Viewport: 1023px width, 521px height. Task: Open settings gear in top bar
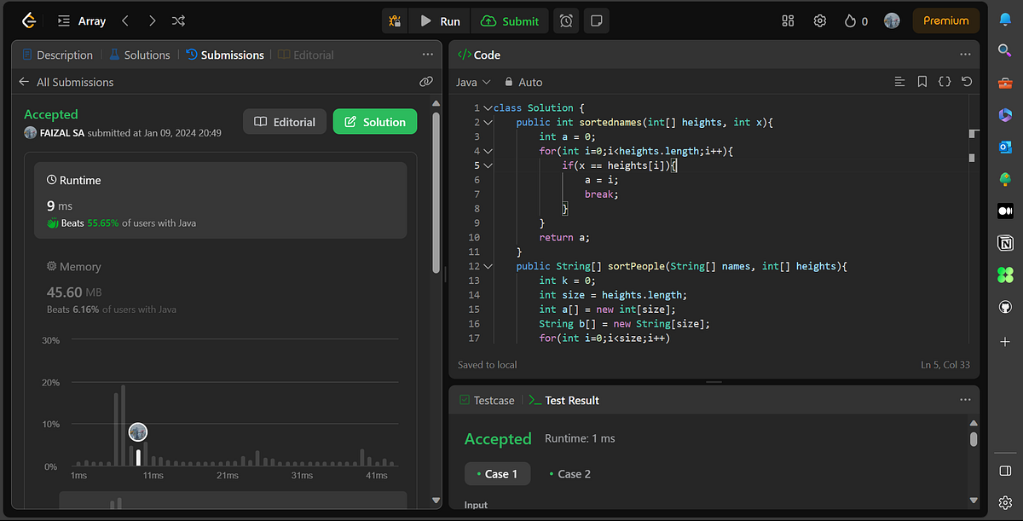(x=819, y=20)
